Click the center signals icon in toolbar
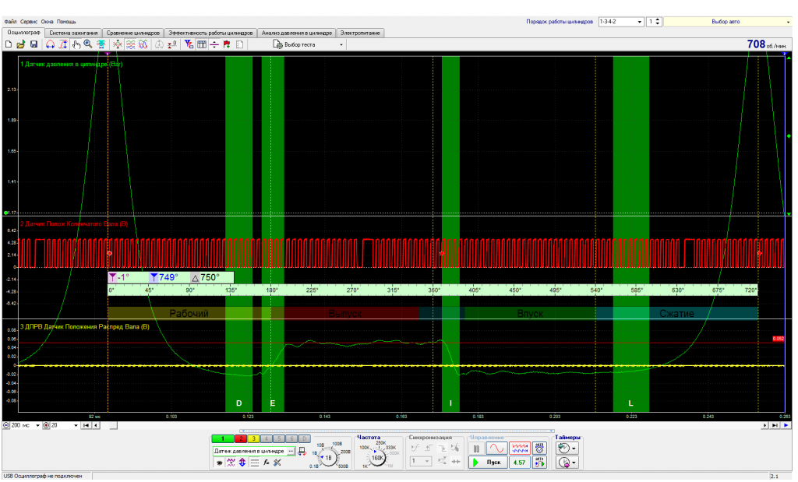798x482 pixels. (x=118, y=44)
